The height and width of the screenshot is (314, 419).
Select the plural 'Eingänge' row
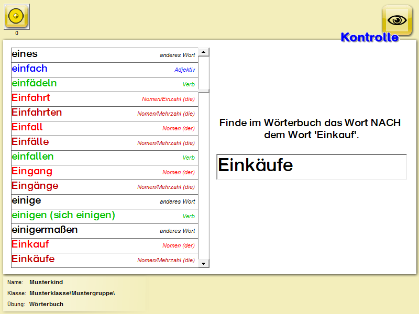click(104, 187)
